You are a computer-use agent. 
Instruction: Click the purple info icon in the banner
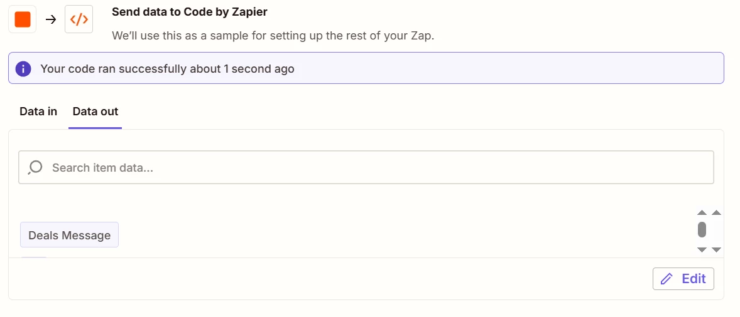click(x=23, y=69)
